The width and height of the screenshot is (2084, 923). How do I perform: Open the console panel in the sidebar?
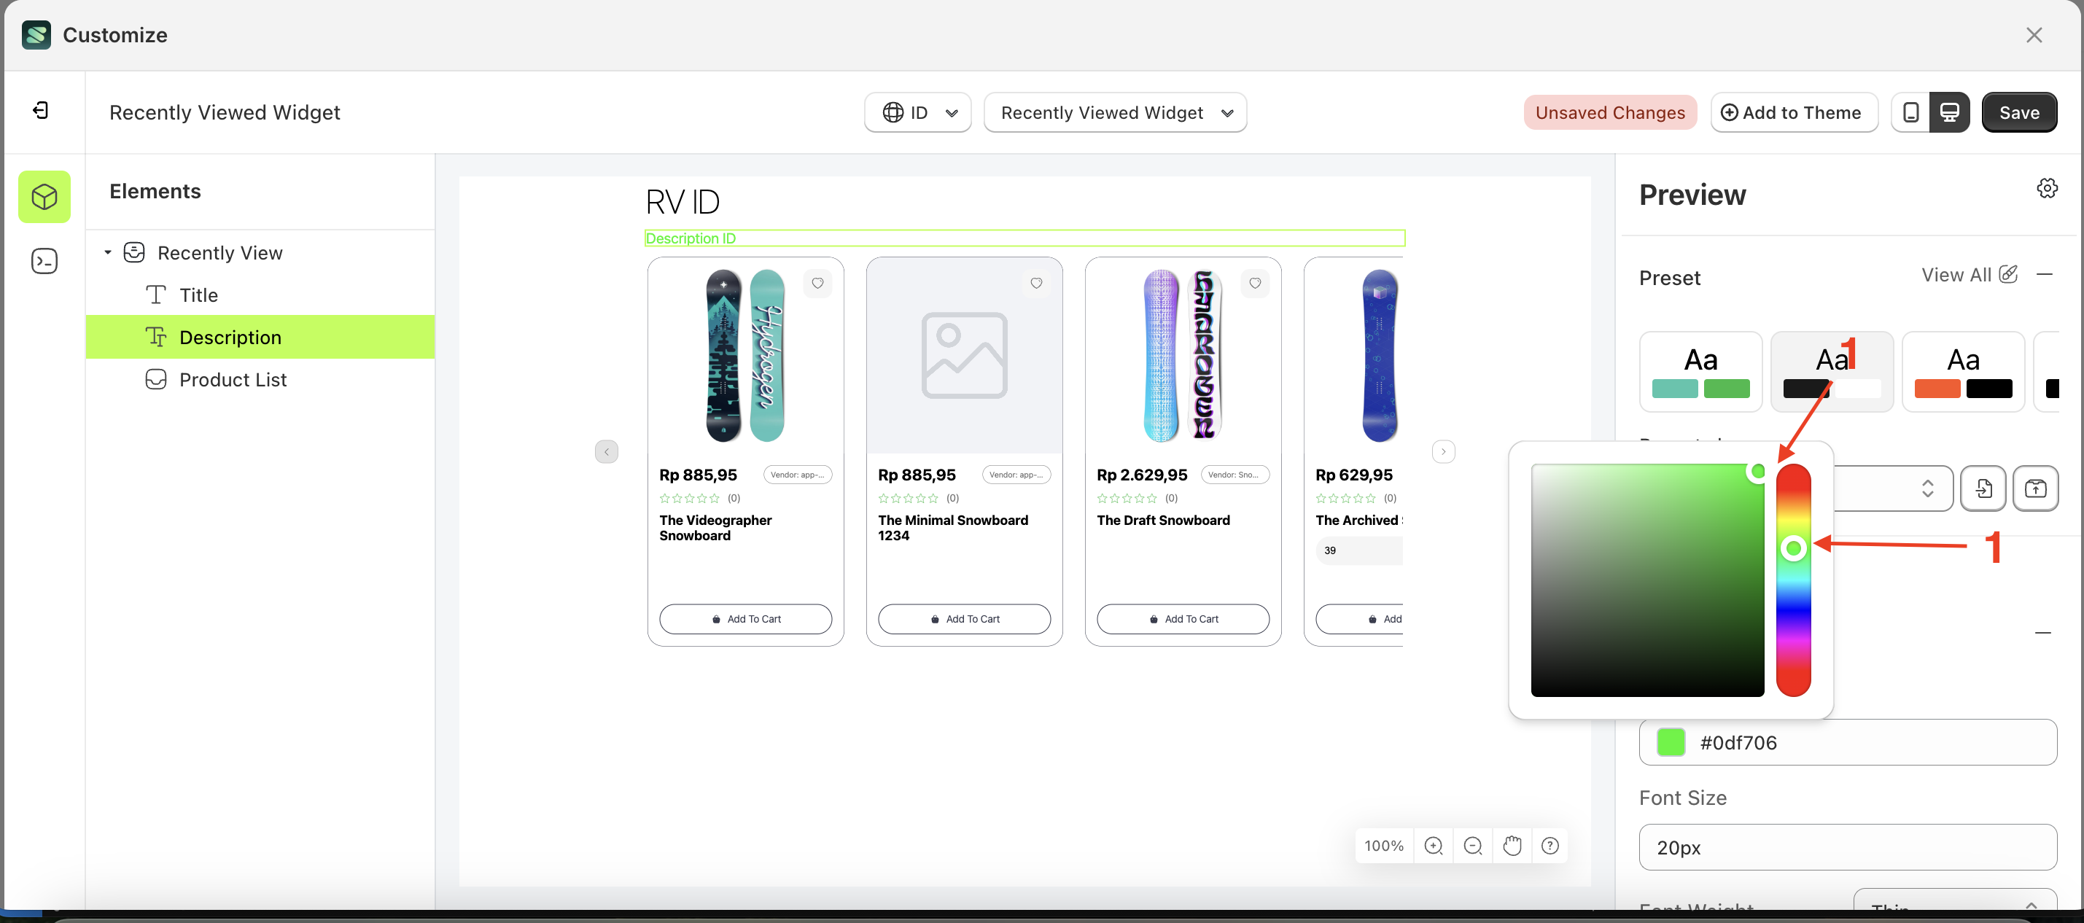point(44,260)
